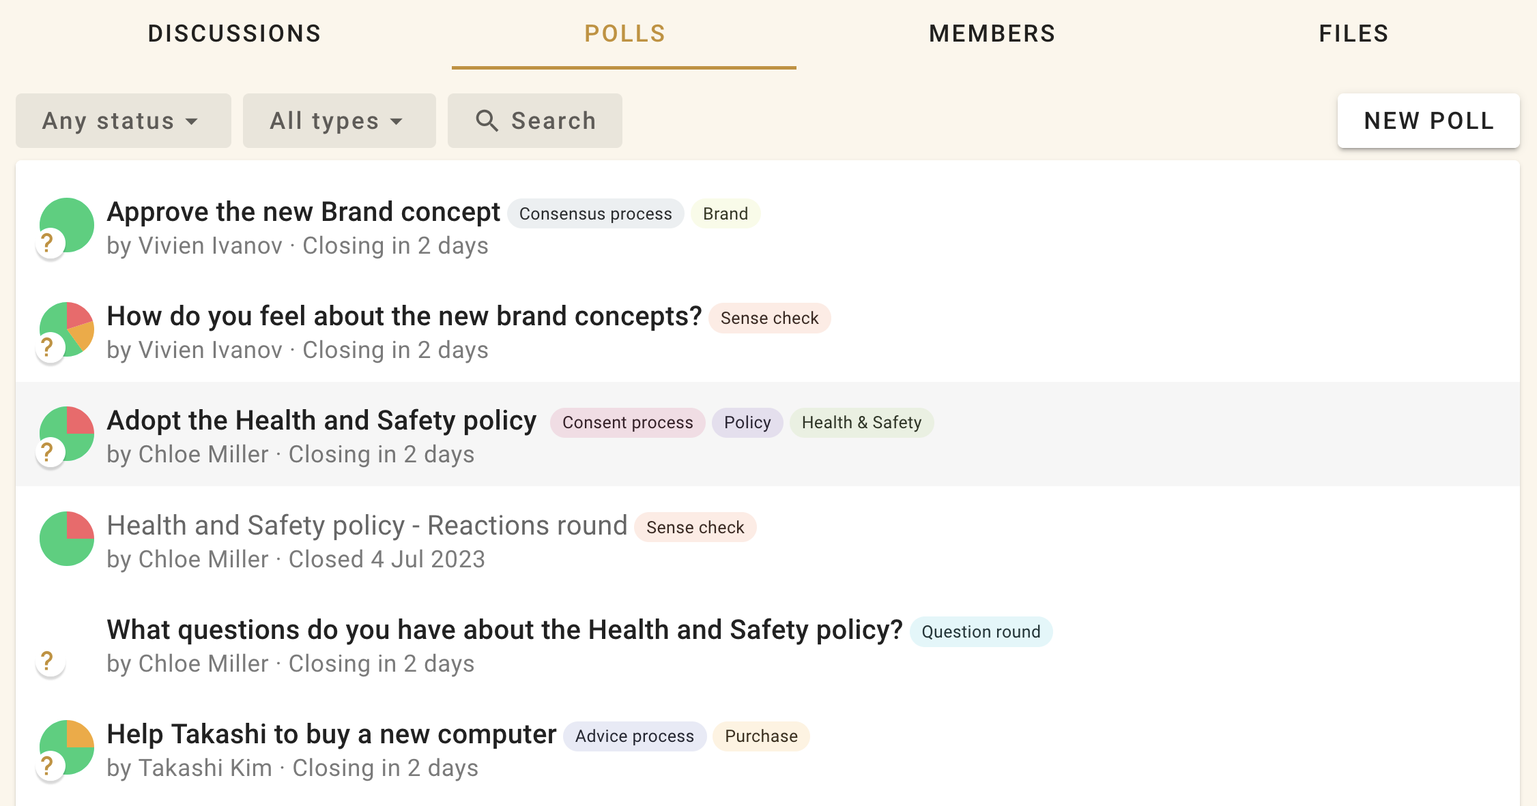The height and width of the screenshot is (806, 1537).
Task: Click pie chart of Reactions round poll
Action: click(x=67, y=539)
